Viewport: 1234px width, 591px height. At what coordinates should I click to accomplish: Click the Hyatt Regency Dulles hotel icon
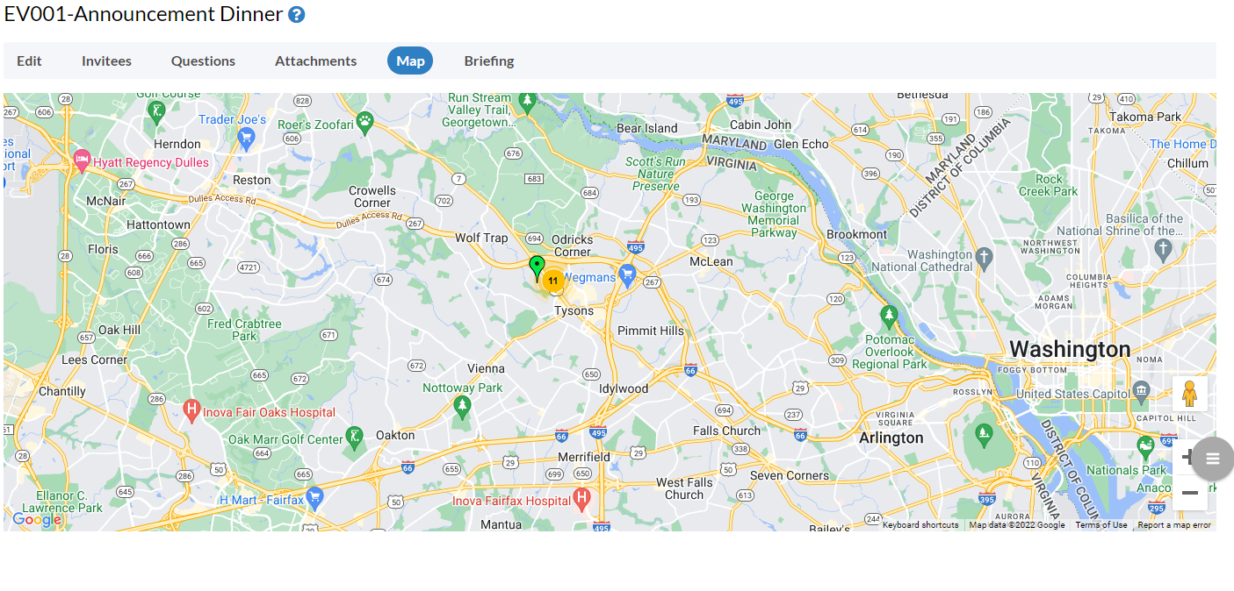82,160
